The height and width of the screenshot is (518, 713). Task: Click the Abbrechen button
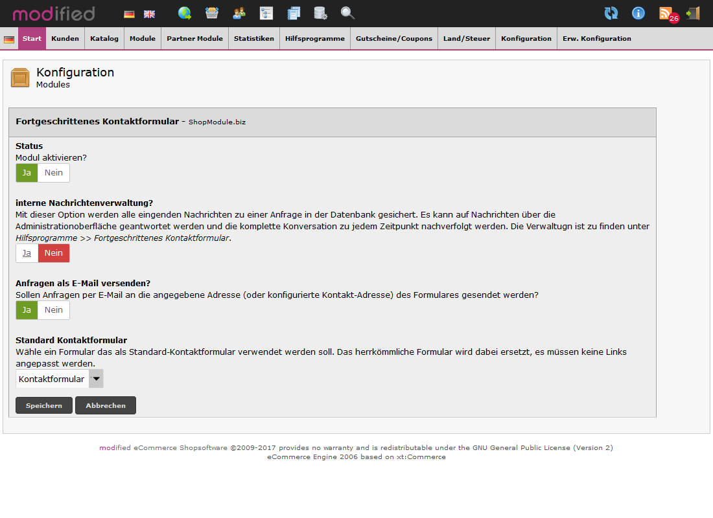[x=106, y=405]
